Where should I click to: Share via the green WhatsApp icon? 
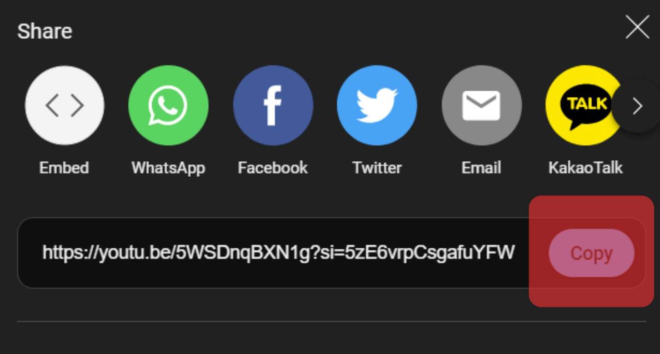click(x=168, y=105)
